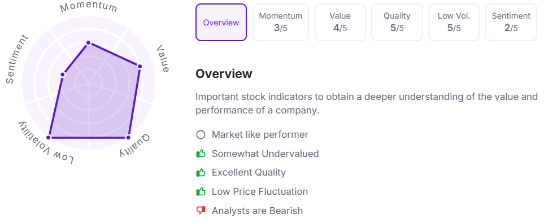
Task: Click the Momentum data point on radar chart
Action: (x=89, y=43)
